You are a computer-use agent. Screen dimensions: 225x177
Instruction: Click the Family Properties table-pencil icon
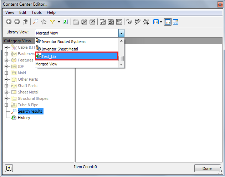(x=103, y=22)
